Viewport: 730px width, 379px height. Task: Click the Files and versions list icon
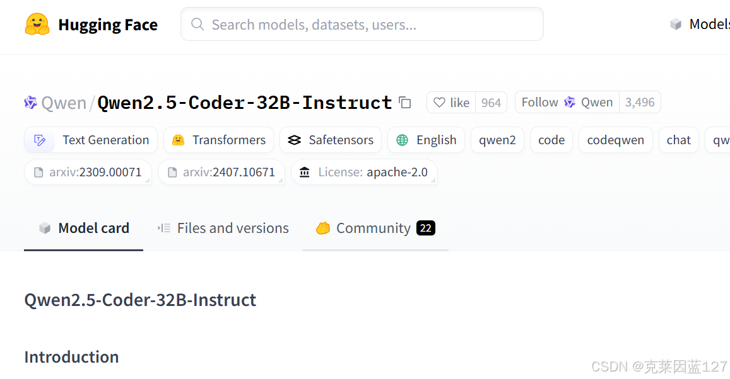(x=164, y=228)
